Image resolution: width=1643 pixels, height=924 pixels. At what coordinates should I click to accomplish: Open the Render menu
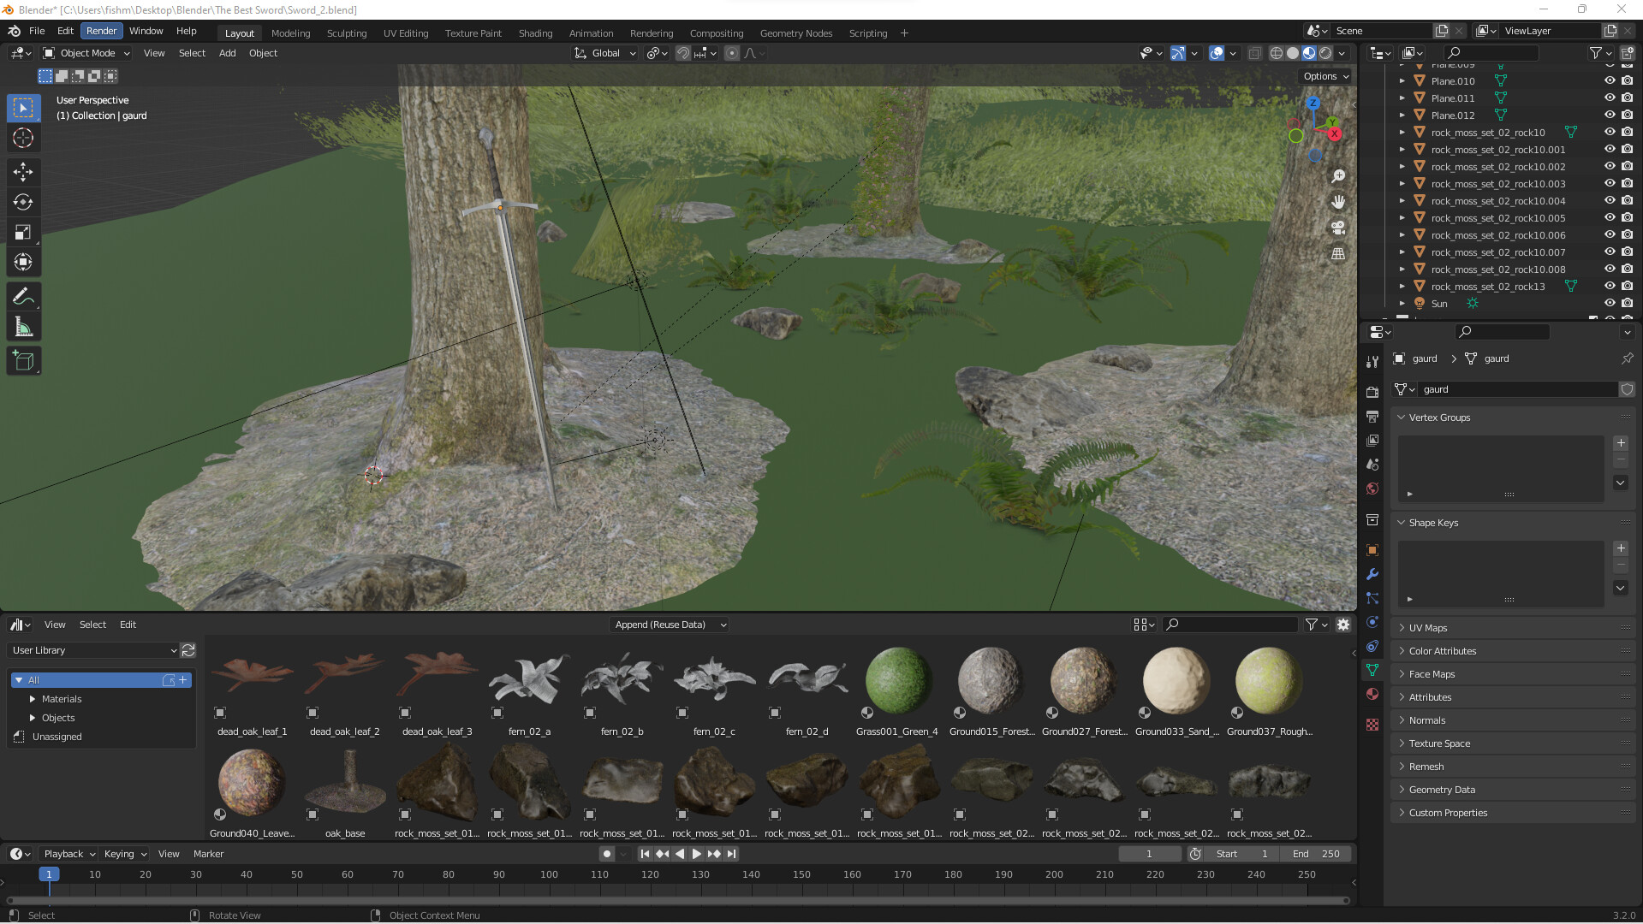tap(101, 31)
